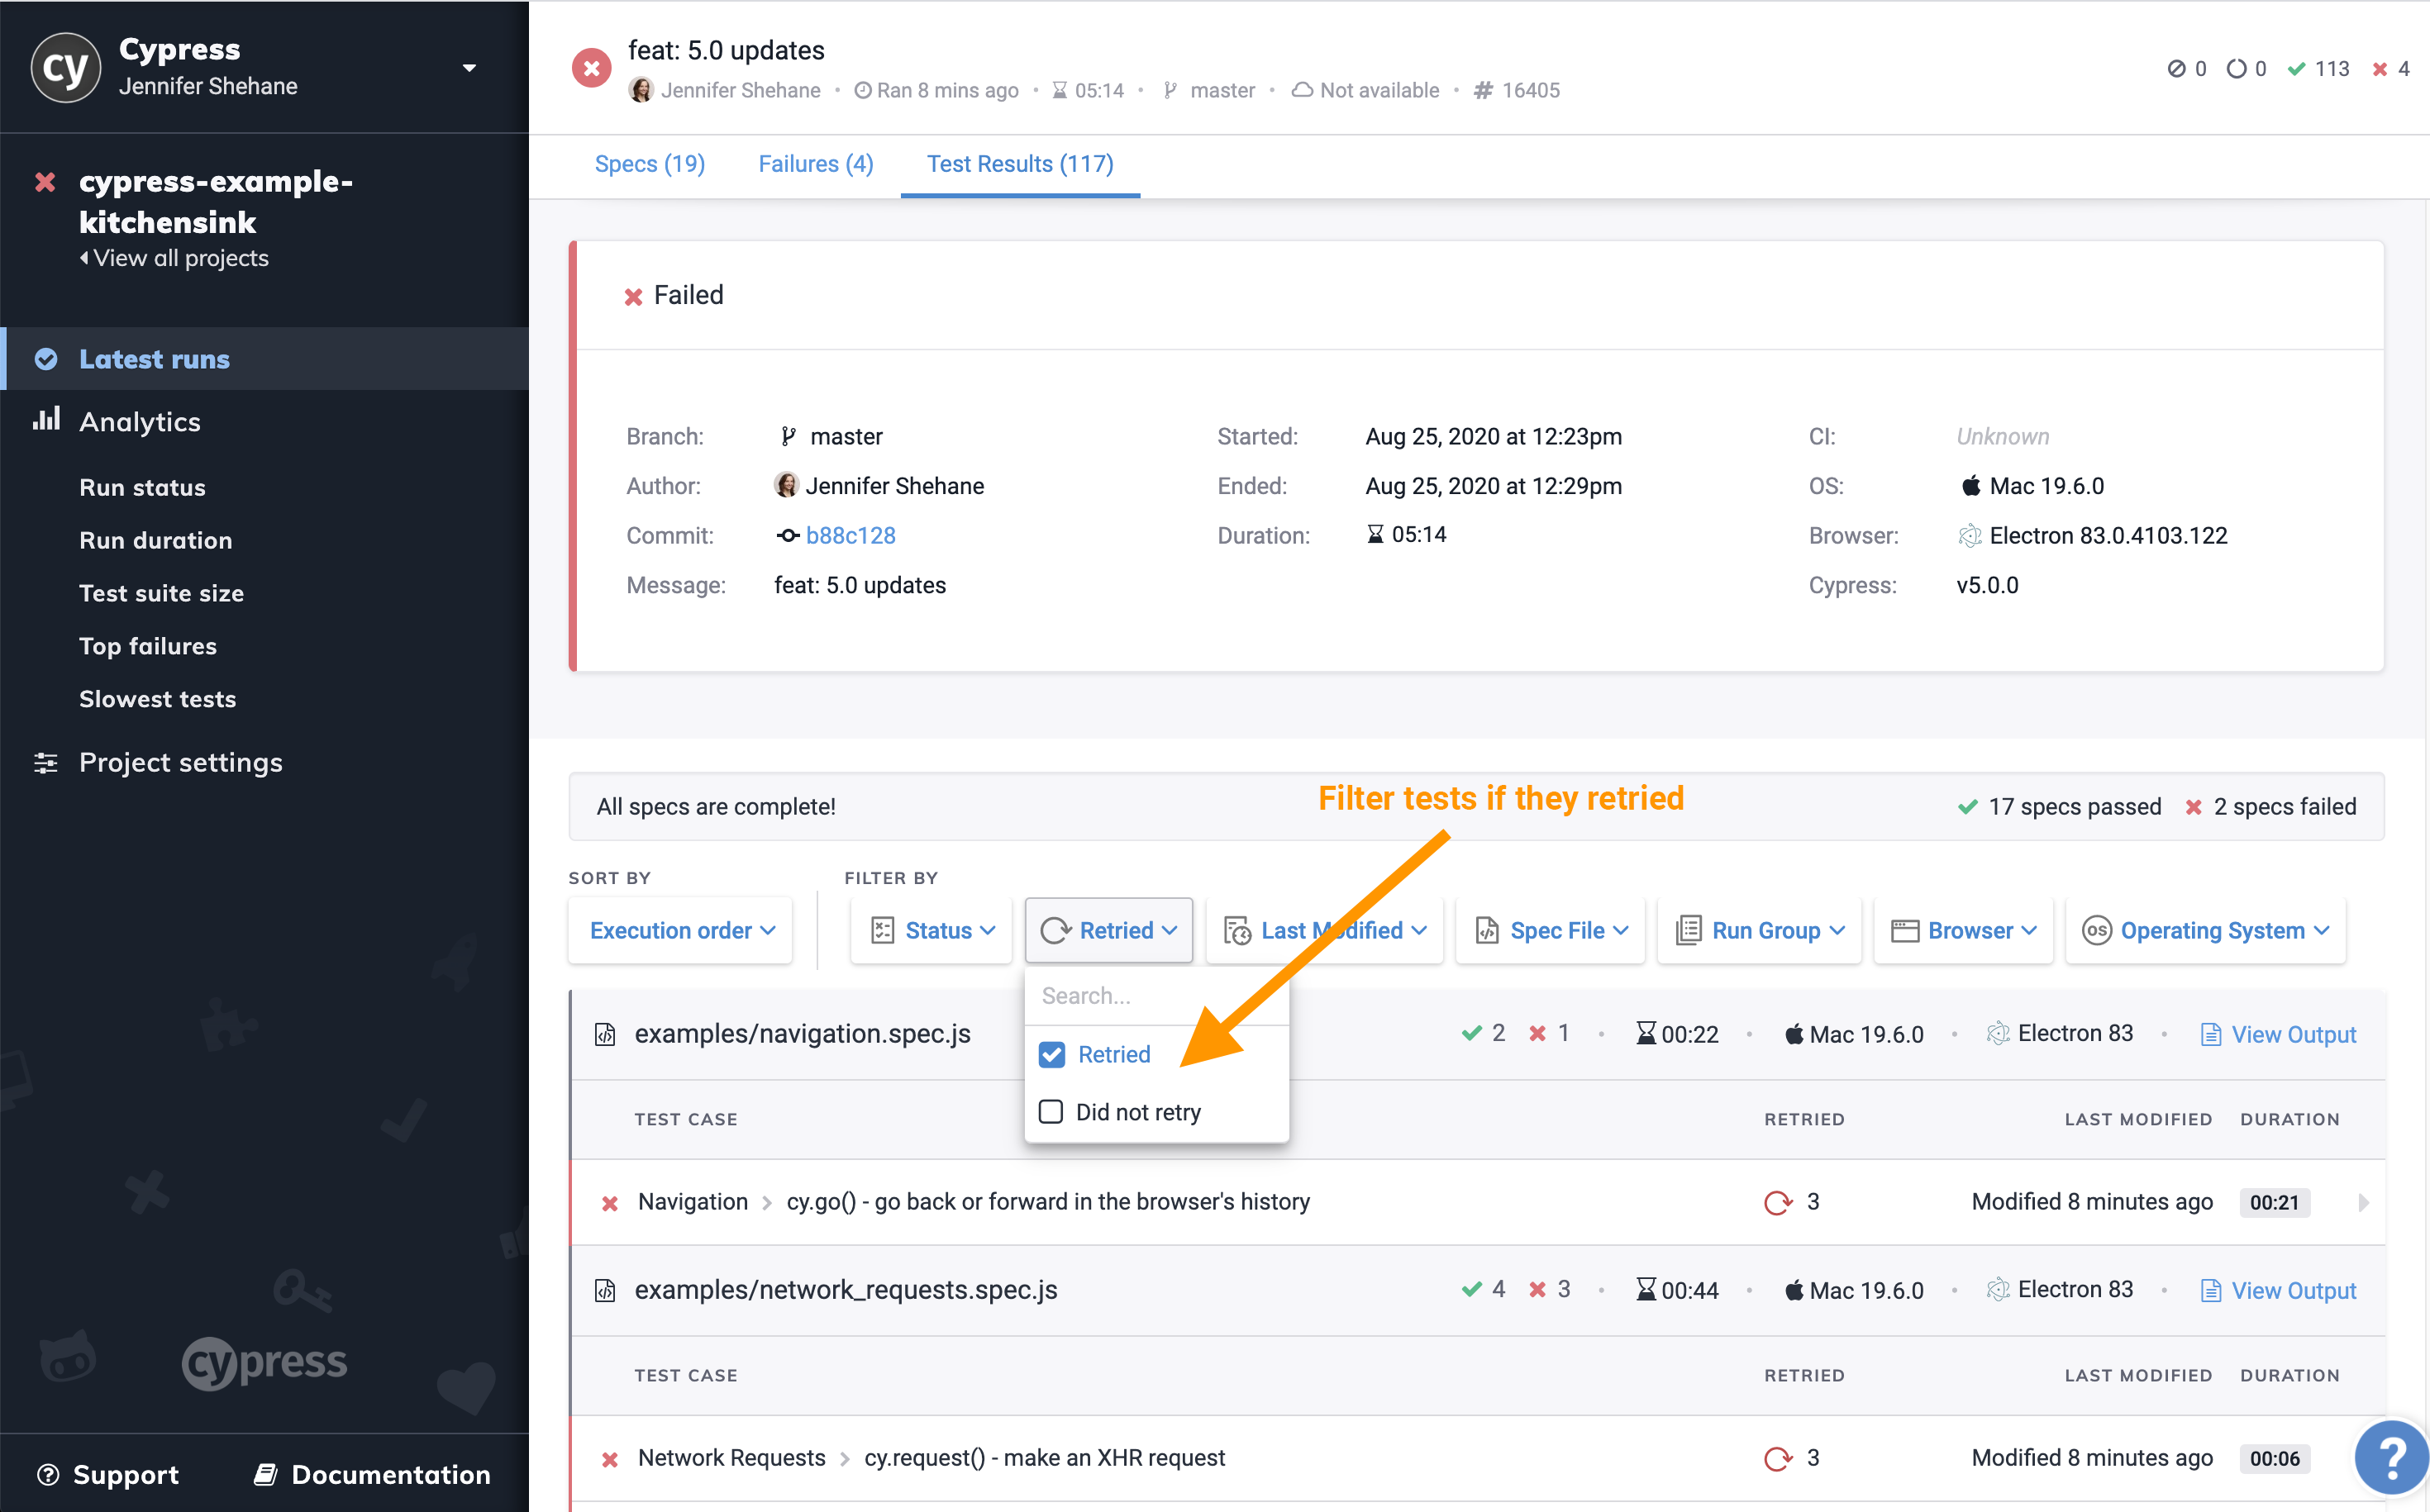Screen dimensions: 2430x1512
Task: Check the Did not retry option
Action: [1051, 1112]
